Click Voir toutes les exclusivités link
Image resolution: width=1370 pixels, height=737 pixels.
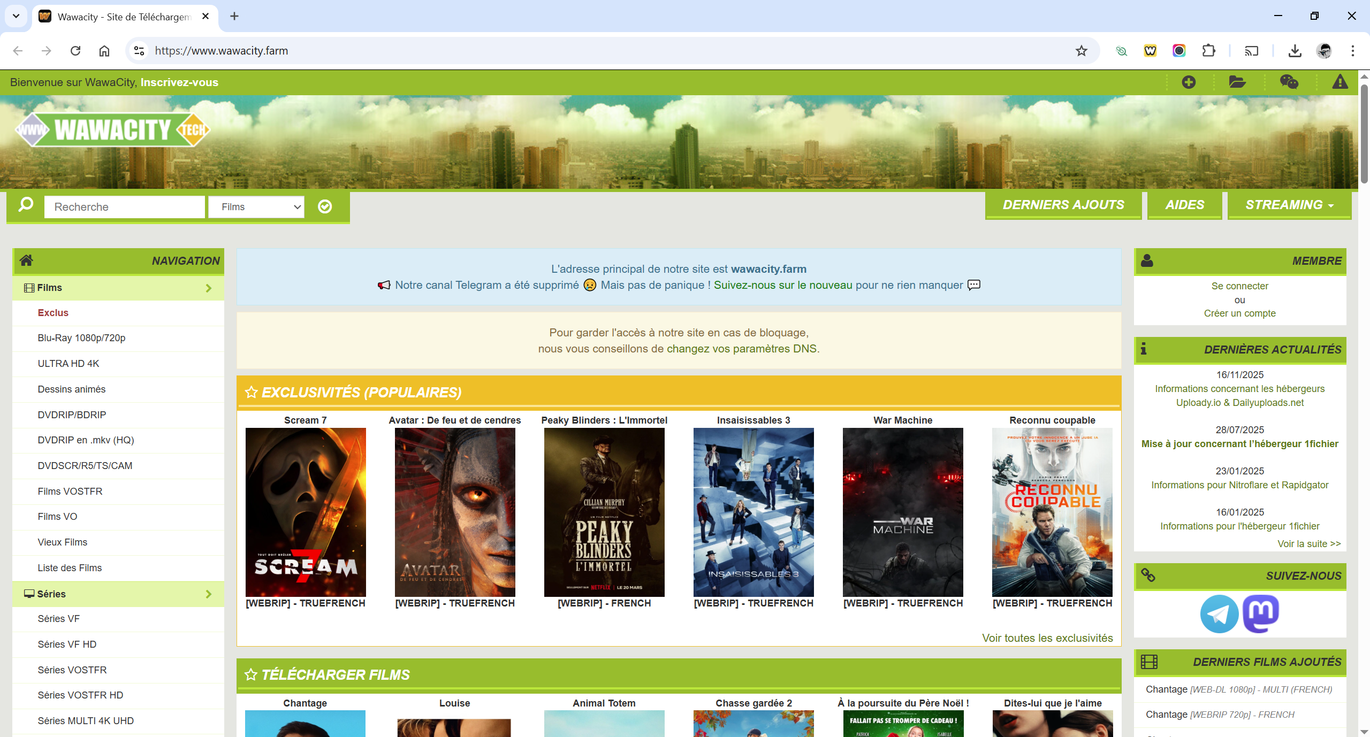coord(1047,638)
